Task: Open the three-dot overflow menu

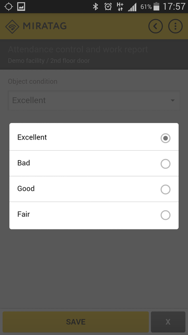Action: tap(175, 26)
